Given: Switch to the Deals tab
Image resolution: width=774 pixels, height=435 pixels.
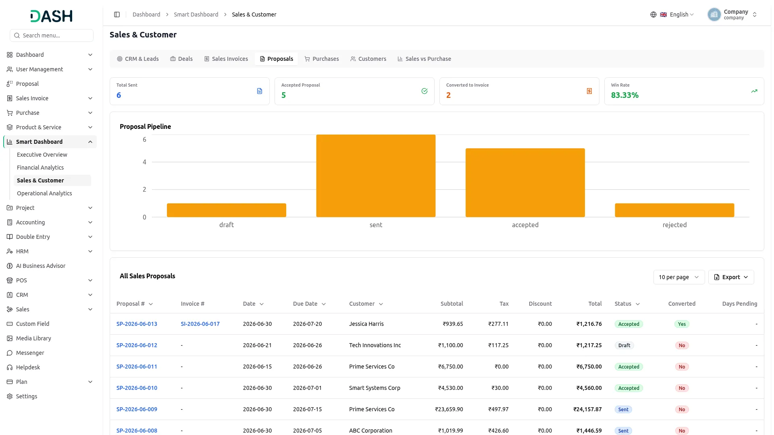Looking at the screenshot, I should click(x=181, y=59).
